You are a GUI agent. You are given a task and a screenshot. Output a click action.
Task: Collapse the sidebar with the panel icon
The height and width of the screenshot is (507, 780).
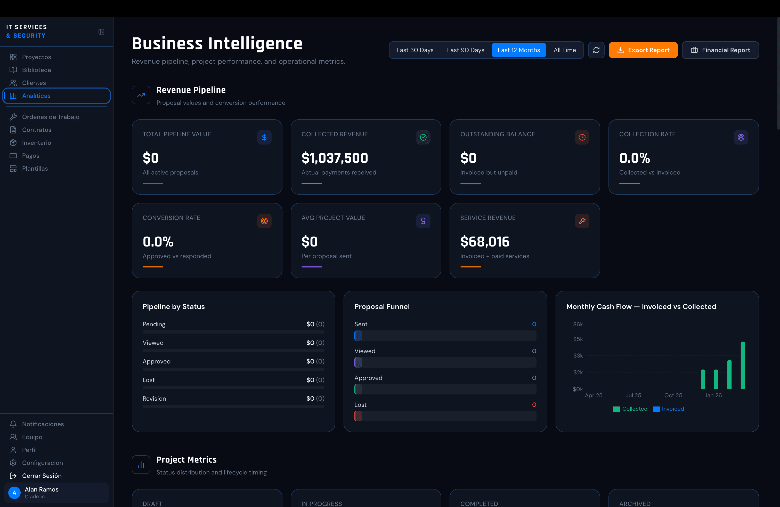[101, 32]
